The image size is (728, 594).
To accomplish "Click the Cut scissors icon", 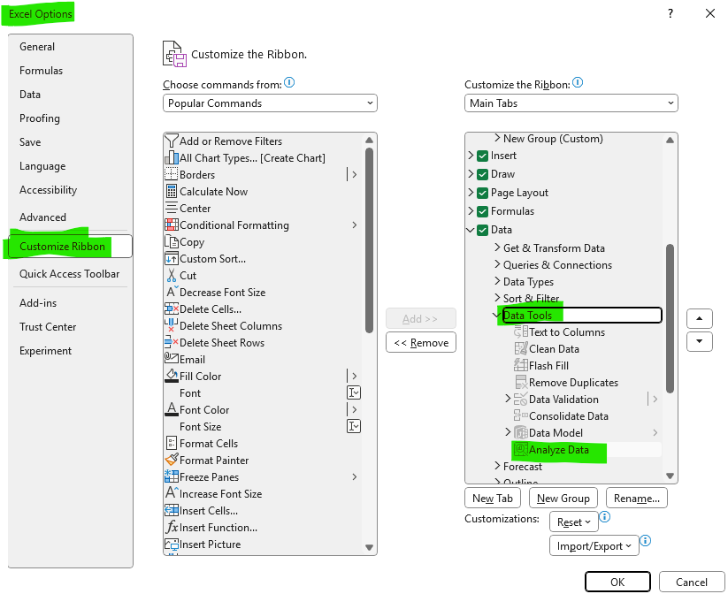I will [x=172, y=275].
